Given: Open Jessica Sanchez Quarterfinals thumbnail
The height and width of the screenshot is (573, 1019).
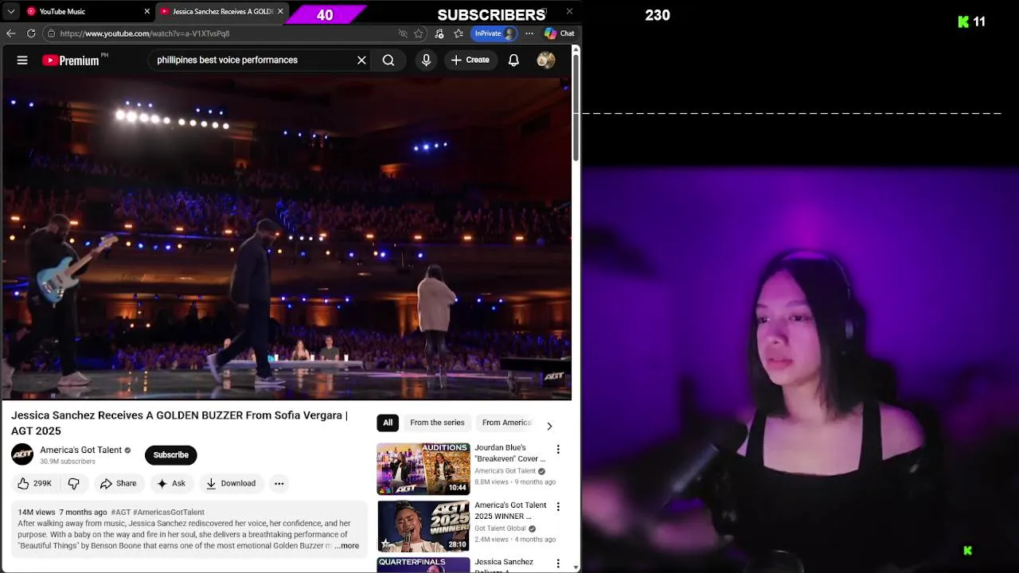Looking at the screenshot, I should click(424, 564).
